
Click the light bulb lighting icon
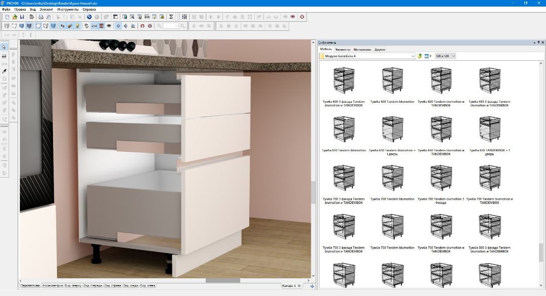77,26
